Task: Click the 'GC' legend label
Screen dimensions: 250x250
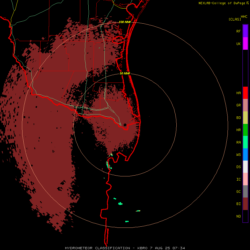Action: pyautogui.click(x=238, y=191)
